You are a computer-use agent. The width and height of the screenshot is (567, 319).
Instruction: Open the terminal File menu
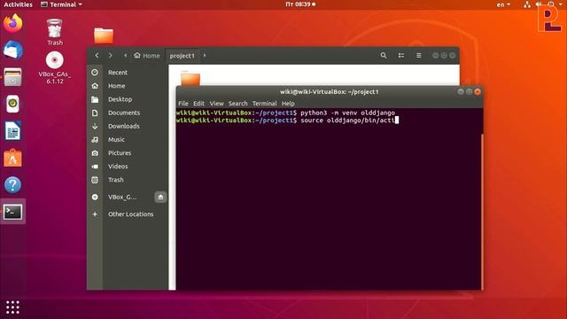coord(183,104)
